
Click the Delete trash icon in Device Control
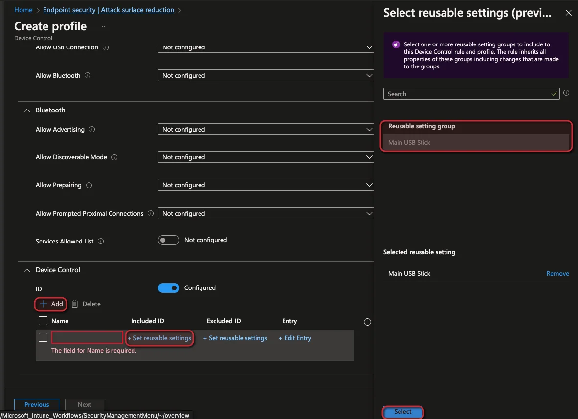(75, 304)
